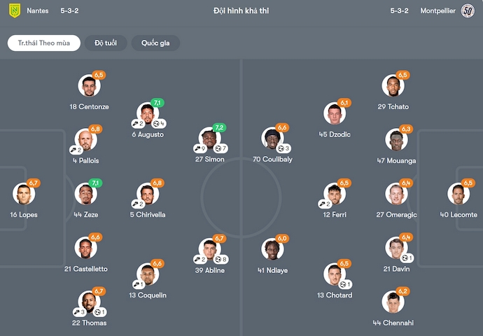Click Augusto's assist boot icon
The width and height of the screenshot is (483, 336).
(135, 123)
